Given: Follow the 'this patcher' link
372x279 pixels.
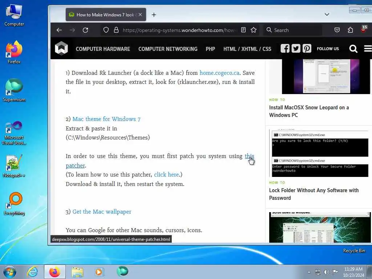Looking at the screenshot, I should coord(249,156).
